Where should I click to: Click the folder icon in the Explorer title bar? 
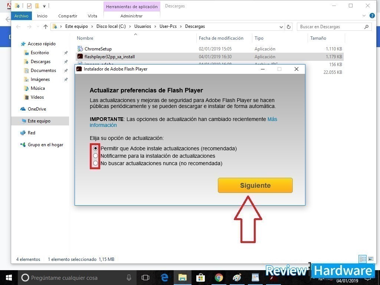click(17, 6)
